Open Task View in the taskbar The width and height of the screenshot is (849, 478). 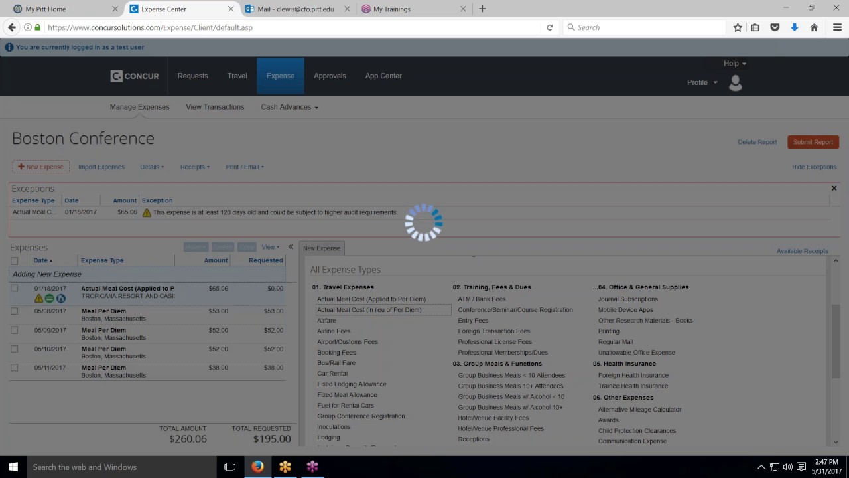[229, 467]
